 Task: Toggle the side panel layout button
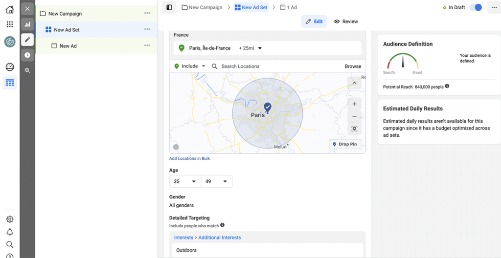(x=169, y=7)
